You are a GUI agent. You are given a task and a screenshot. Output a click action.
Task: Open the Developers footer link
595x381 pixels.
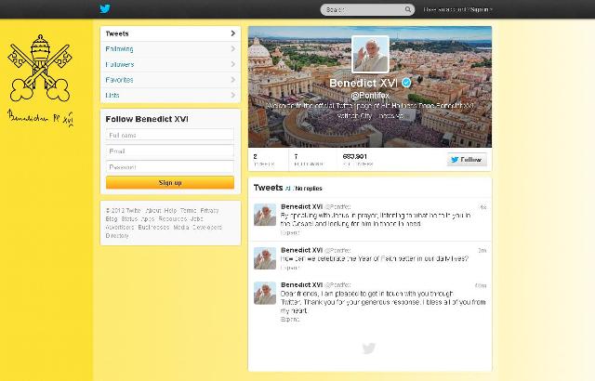(207, 227)
